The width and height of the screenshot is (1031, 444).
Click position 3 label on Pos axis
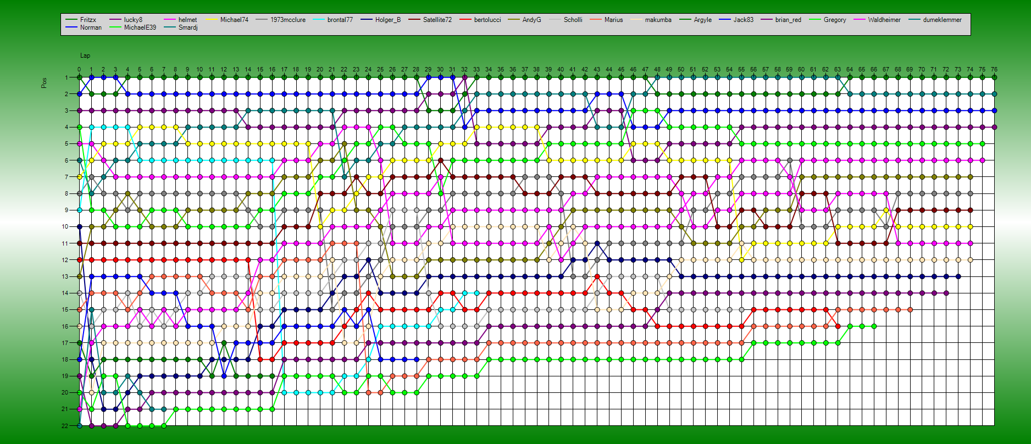(x=66, y=110)
